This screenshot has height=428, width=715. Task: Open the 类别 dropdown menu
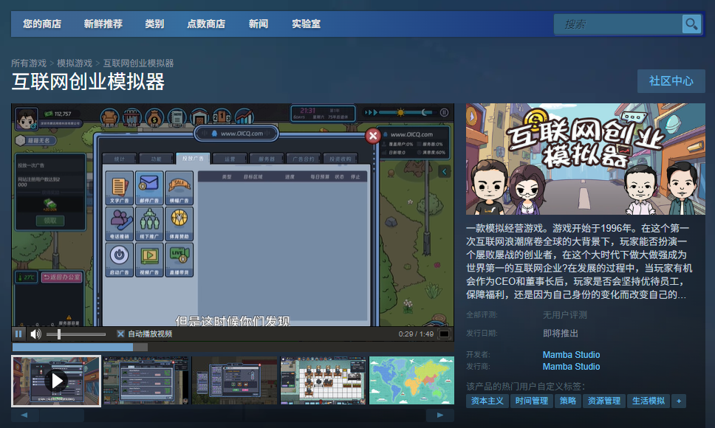154,24
